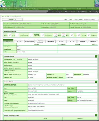
Task: Switch to the QC - 3 tab
Action: click(x=72, y=41)
